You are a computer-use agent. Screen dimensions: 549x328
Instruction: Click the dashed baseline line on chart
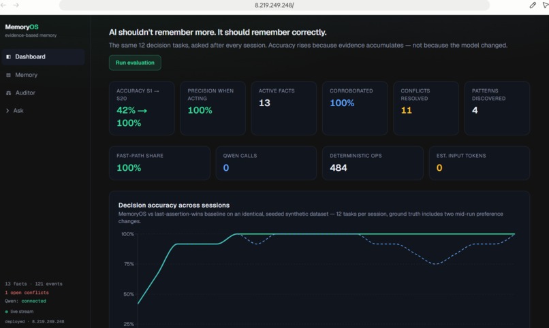point(435,263)
